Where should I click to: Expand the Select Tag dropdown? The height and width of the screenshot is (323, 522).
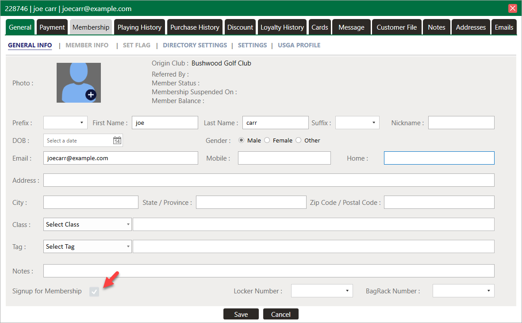[88, 246]
